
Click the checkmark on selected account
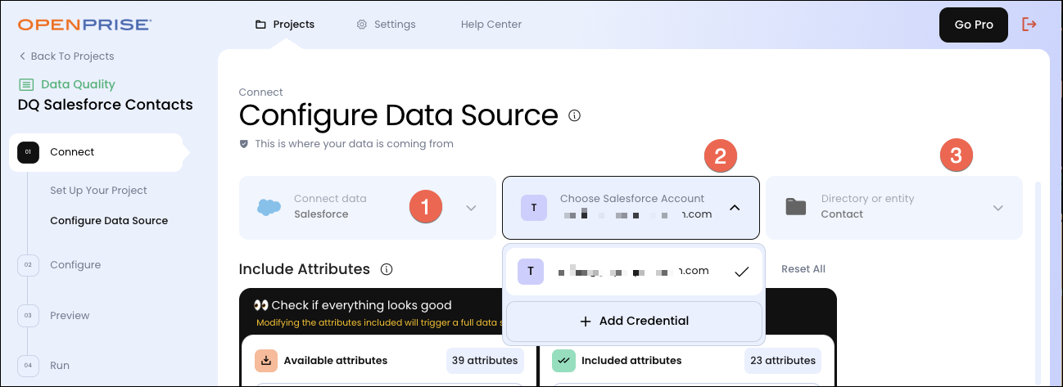point(742,272)
